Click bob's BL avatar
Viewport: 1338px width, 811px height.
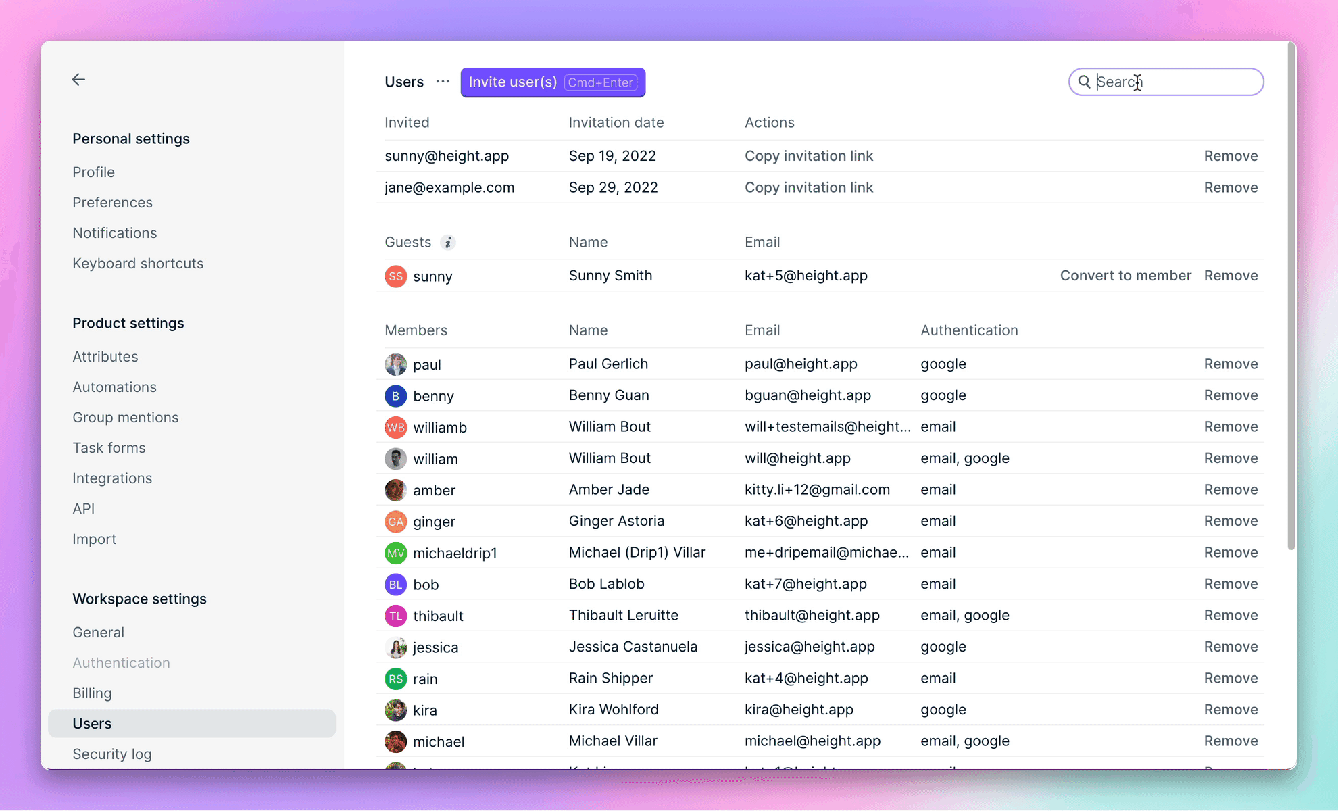[395, 585]
